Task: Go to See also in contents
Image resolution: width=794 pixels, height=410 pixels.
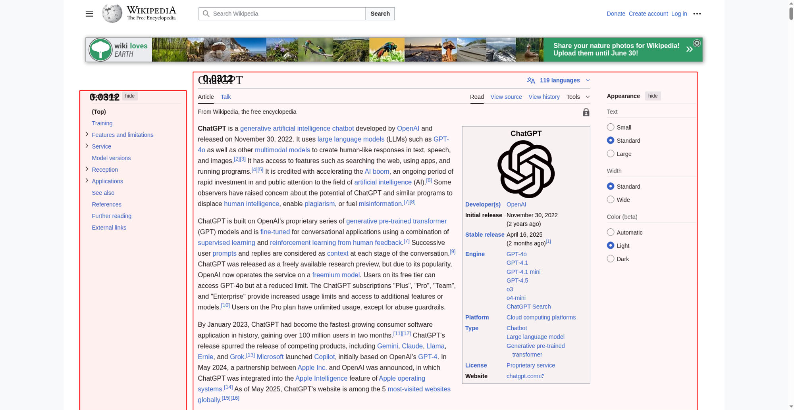Action: tap(103, 193)
